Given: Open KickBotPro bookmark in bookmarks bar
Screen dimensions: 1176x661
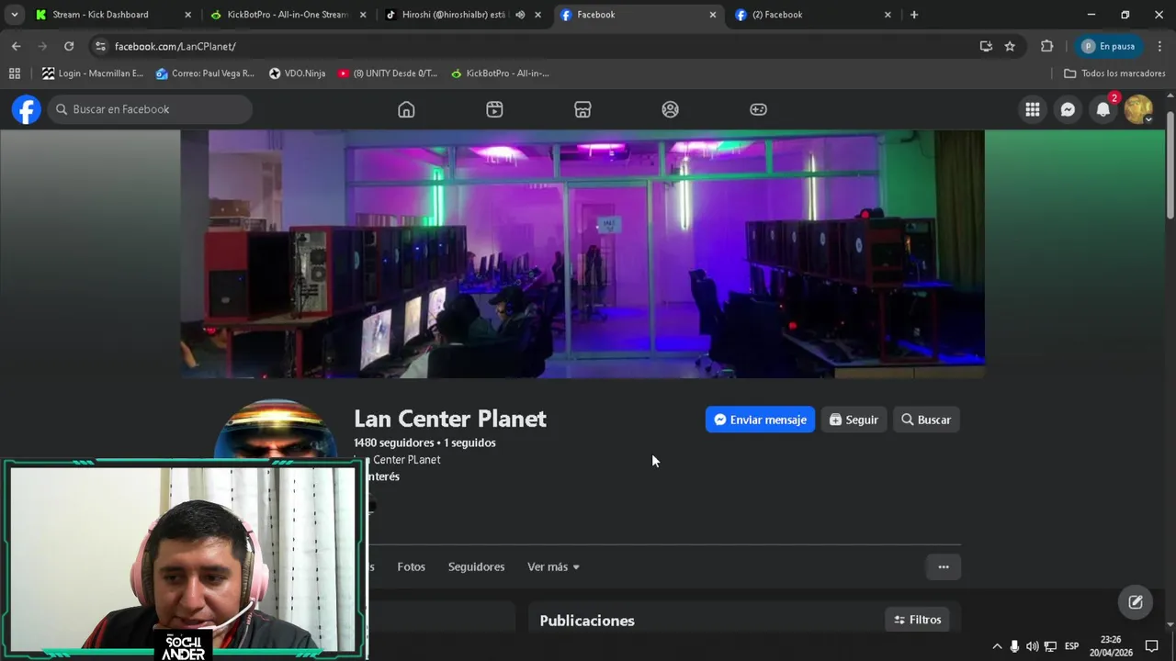Looking at the screenshot, I should pos(500,73).
